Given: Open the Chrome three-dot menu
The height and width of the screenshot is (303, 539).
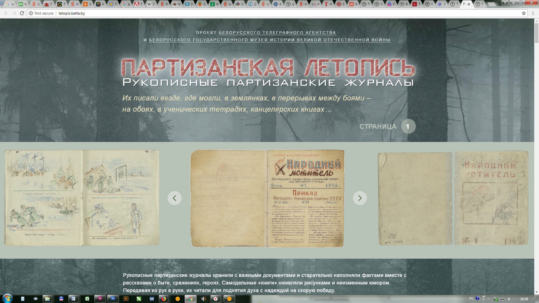Looking at the screenshot, I should click(533, 13).
